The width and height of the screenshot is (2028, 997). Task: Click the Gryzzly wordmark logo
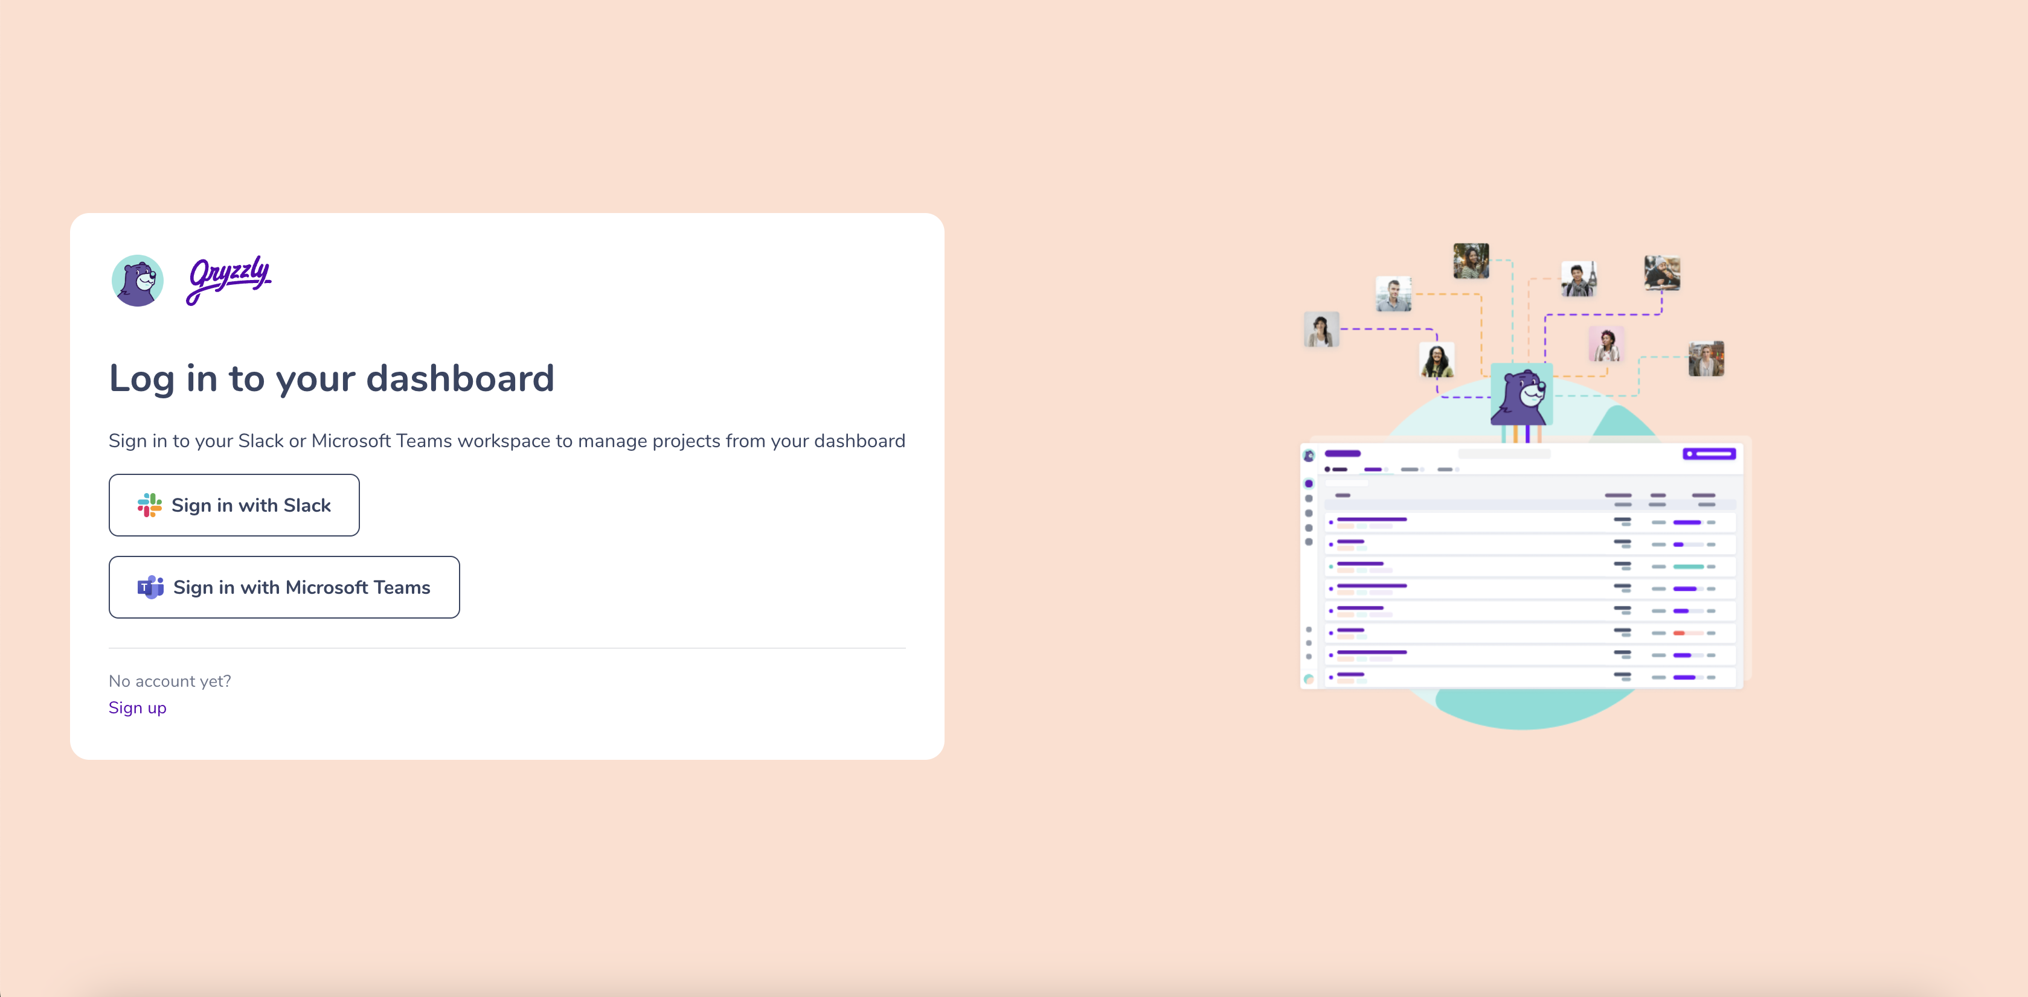229,280
